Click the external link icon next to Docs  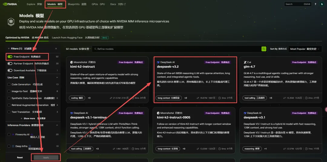coord(125,4)
